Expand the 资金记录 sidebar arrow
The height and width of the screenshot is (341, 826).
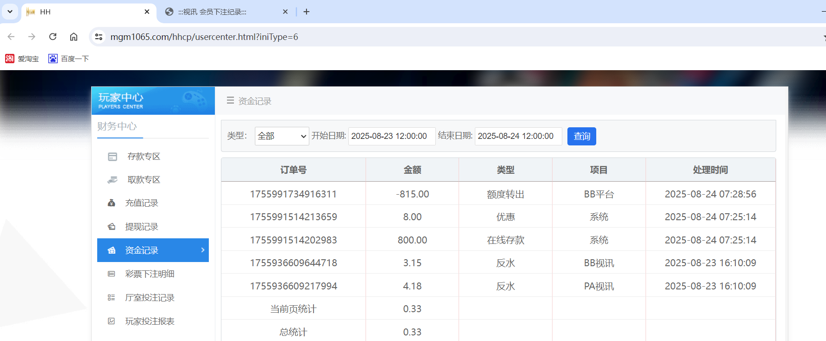pos(202,250)
